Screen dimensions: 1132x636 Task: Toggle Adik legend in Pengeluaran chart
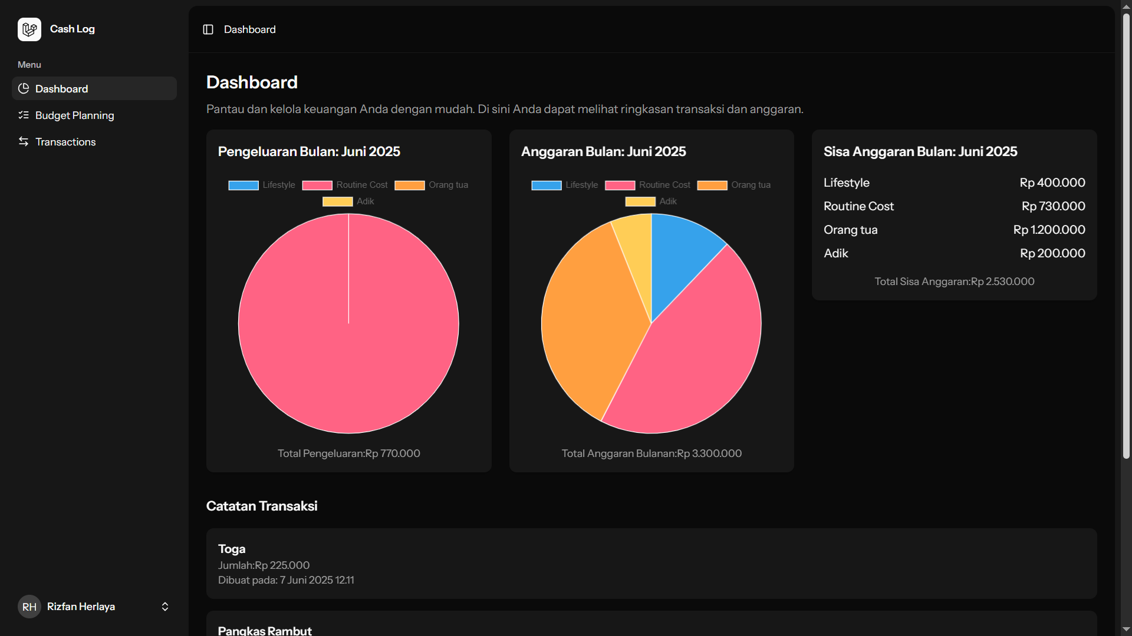point(348,201)
